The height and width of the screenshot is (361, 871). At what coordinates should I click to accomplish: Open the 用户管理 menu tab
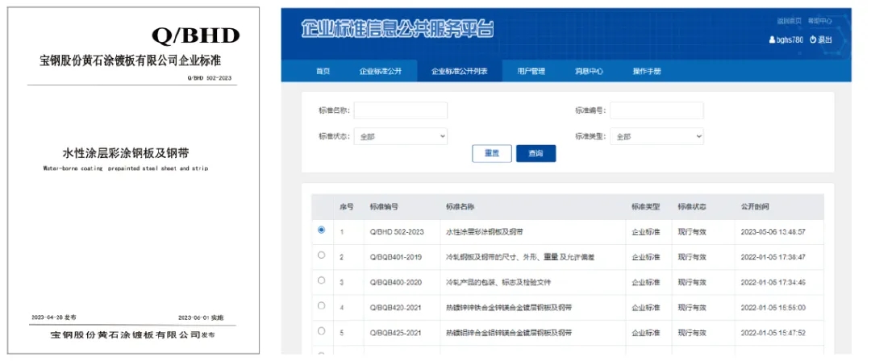(531, 71)
